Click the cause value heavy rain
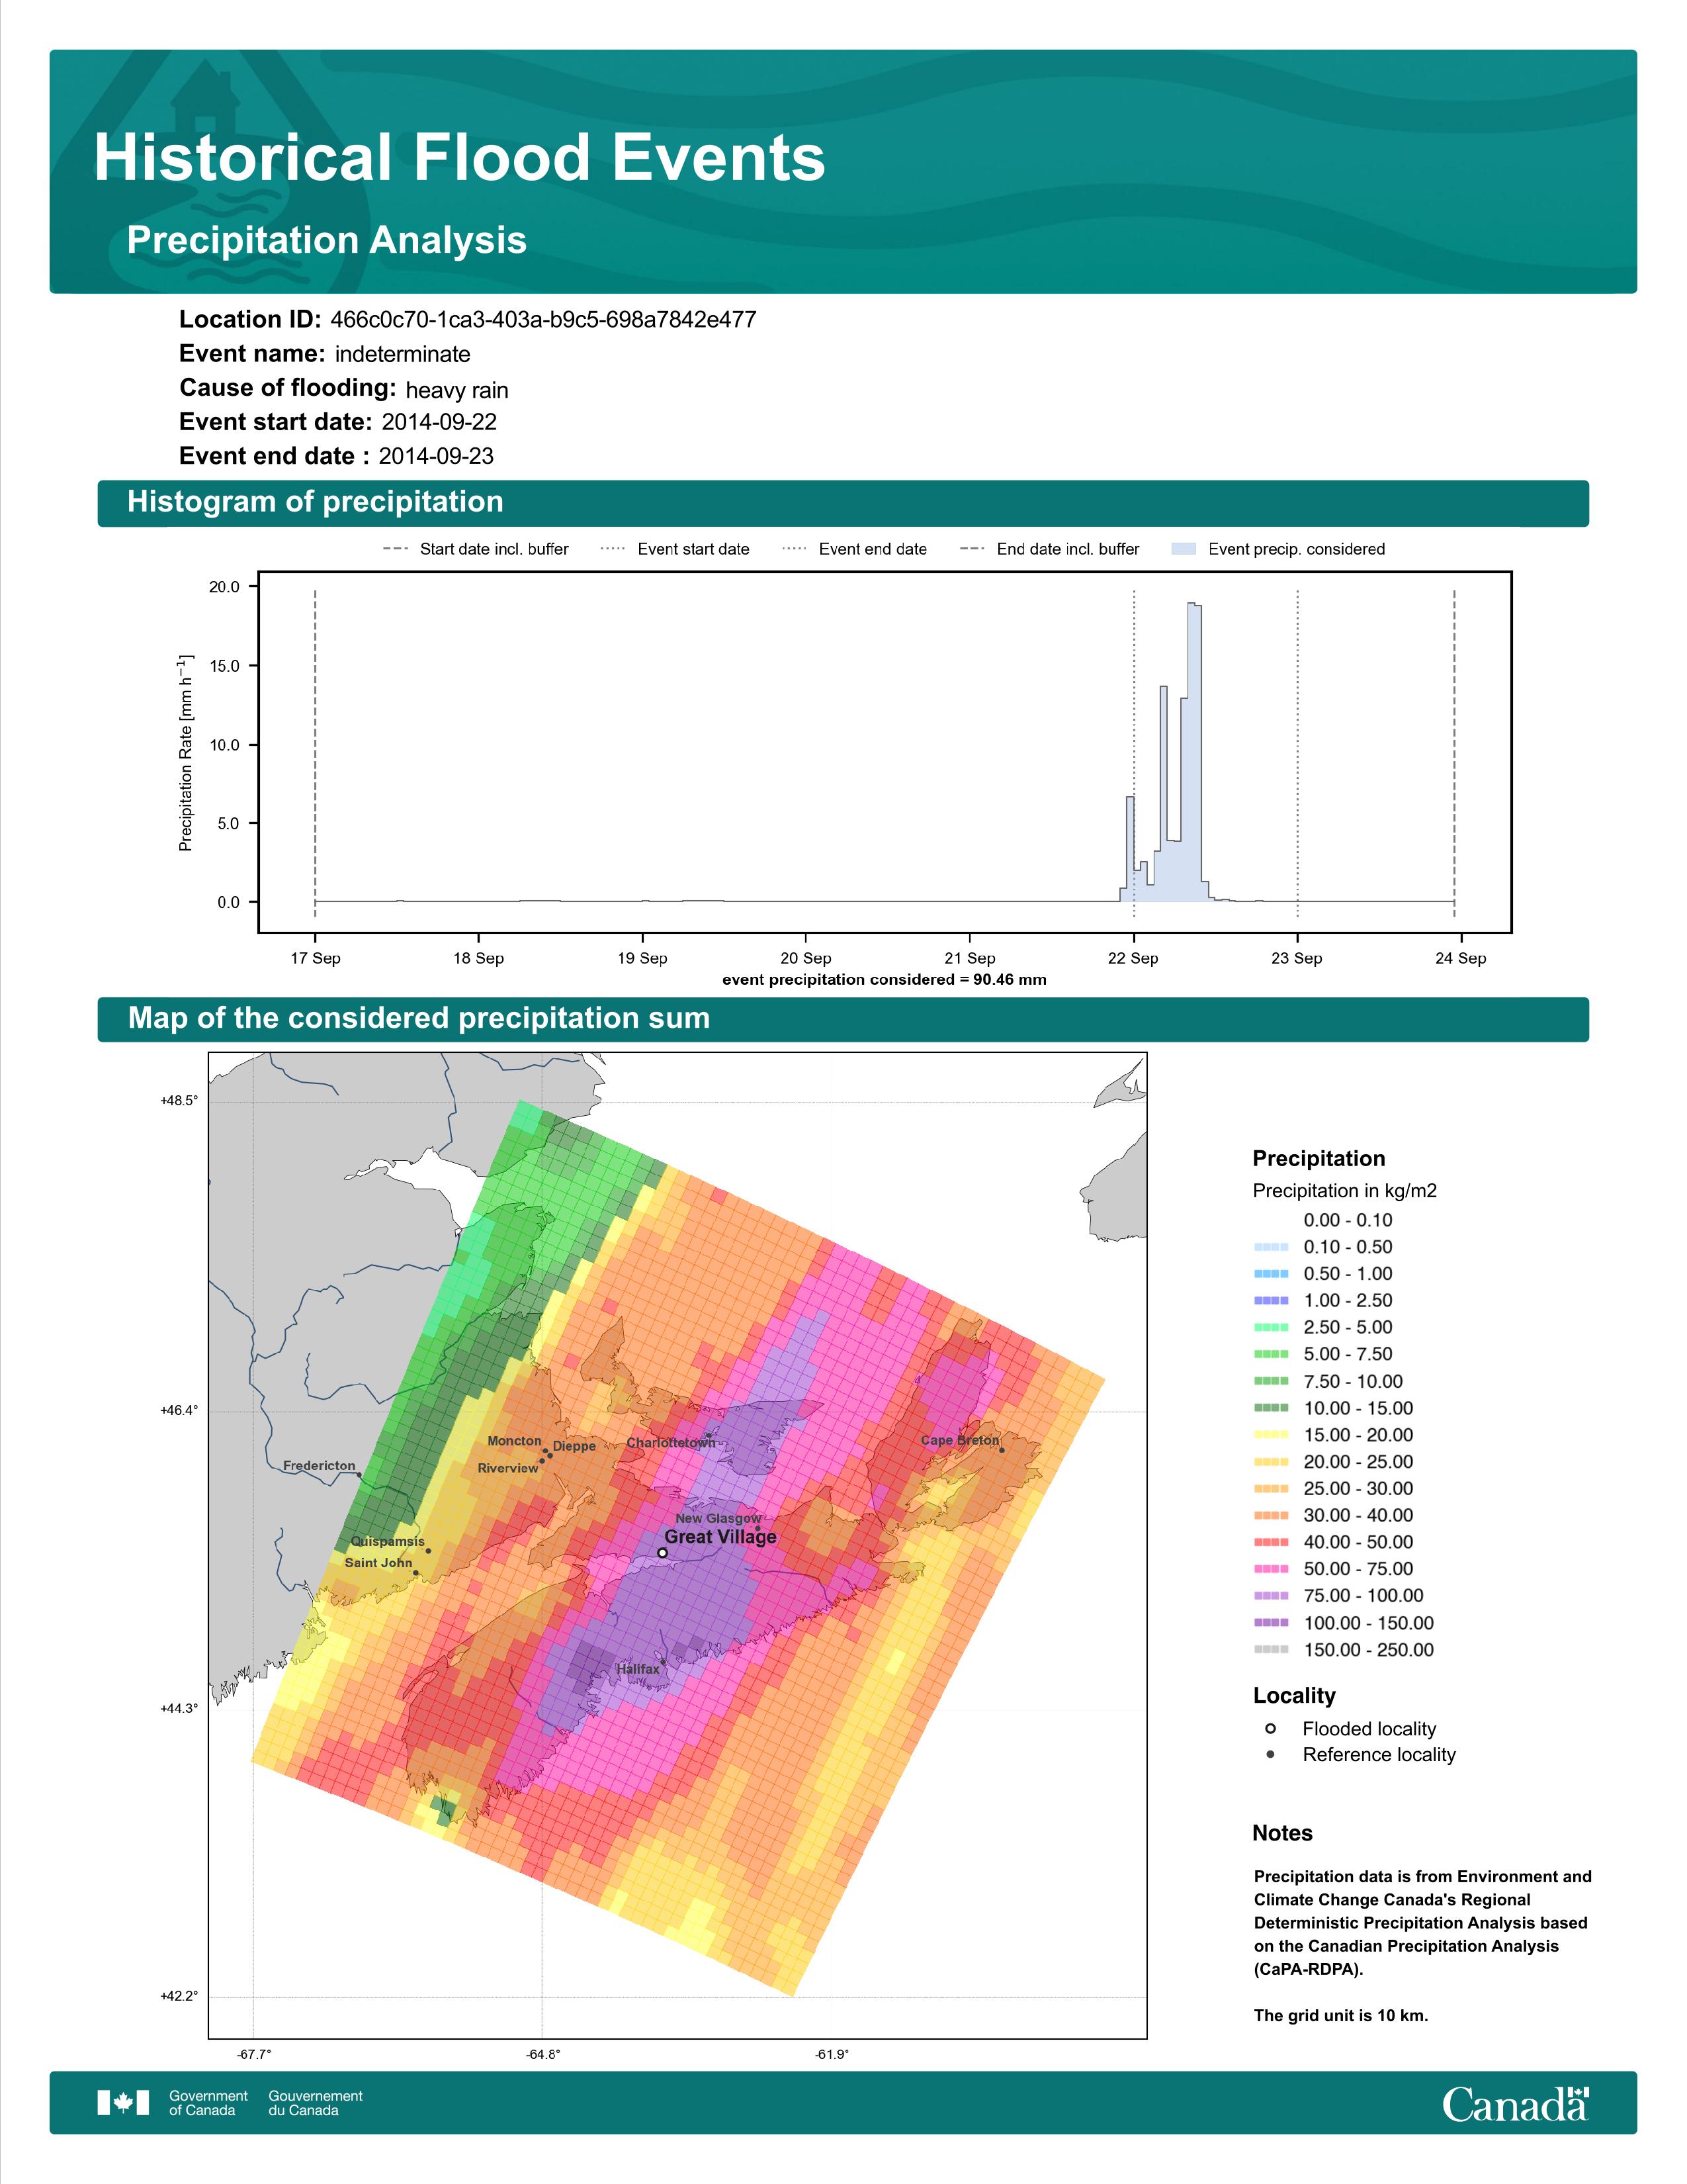 (x=456, y=390)
